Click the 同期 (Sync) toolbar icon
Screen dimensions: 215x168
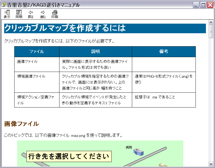point(19,14)
